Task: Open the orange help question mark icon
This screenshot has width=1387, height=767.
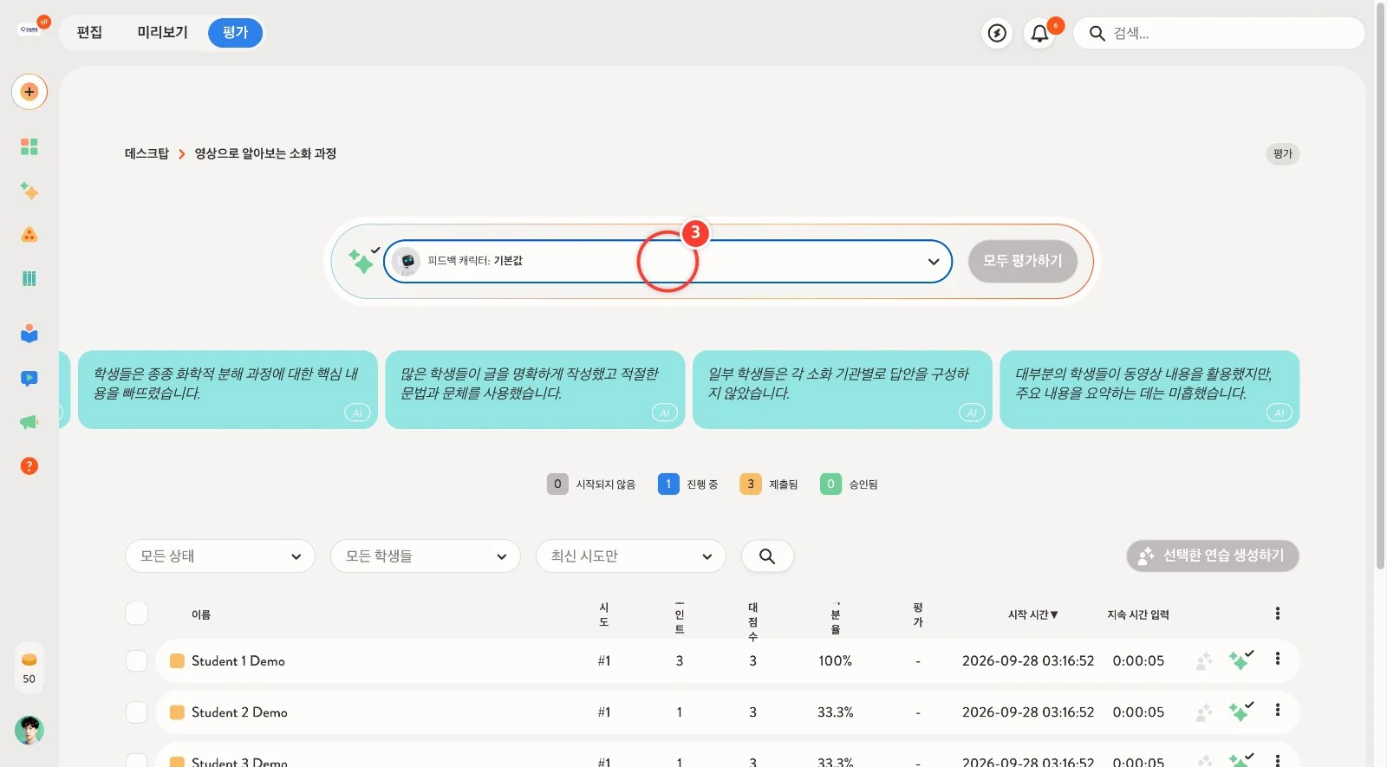Action: pyautogui.click(x=29, y=466)
